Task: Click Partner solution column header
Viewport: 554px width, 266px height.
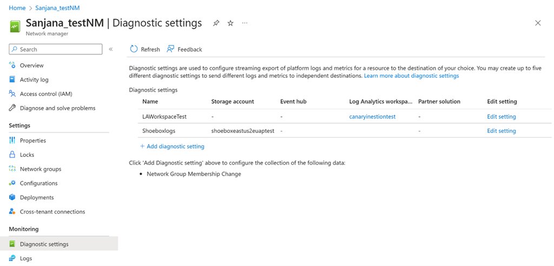Action: (439, 102)
